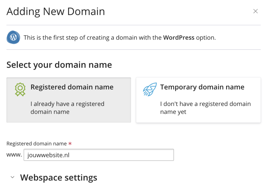The image size is (268, 190).
Task: Click the red required asterisk
Action: [x=70, y=143]
